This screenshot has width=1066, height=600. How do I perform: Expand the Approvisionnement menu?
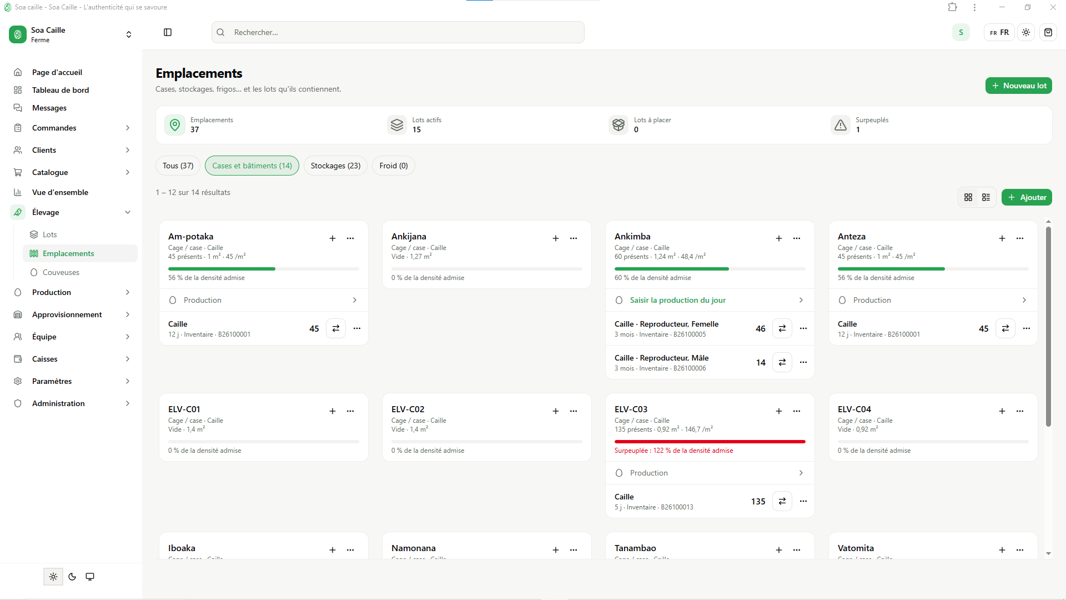coord(71,314)
